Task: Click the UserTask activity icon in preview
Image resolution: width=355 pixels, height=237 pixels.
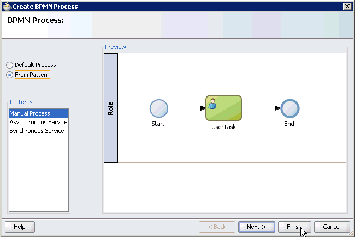Action: 224,108
